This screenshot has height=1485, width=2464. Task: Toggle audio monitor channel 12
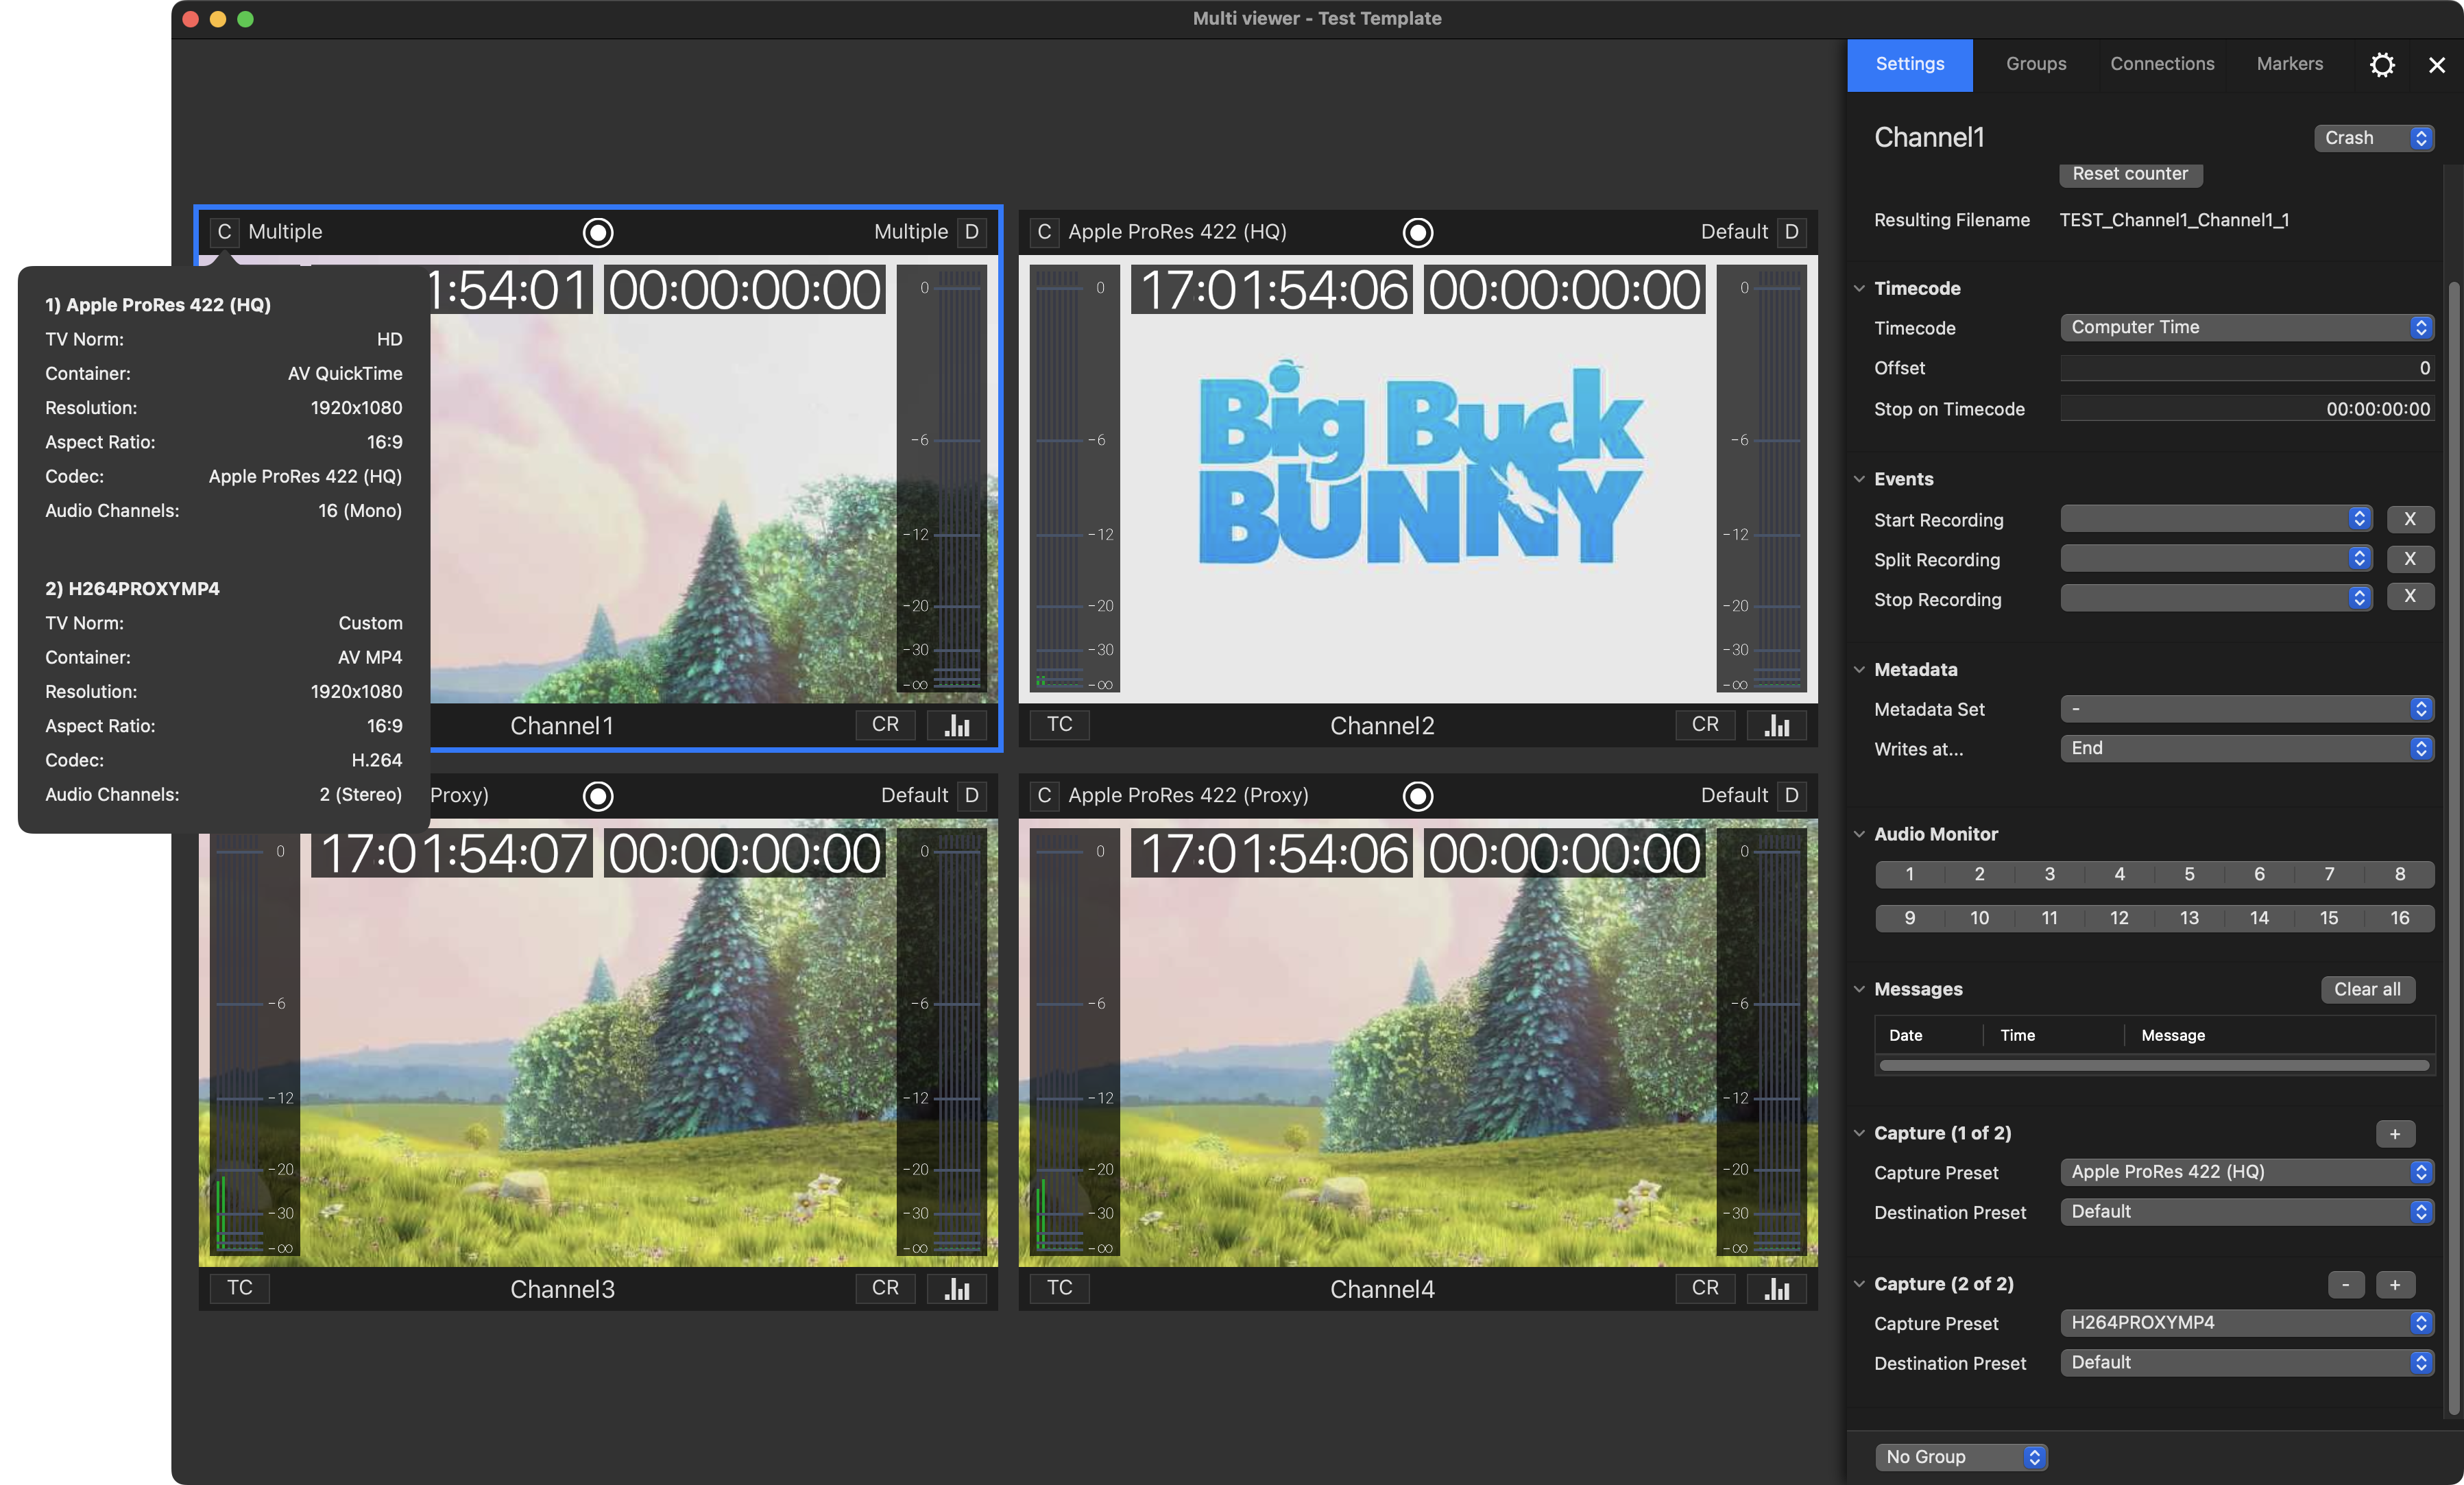click(2120, 919)
